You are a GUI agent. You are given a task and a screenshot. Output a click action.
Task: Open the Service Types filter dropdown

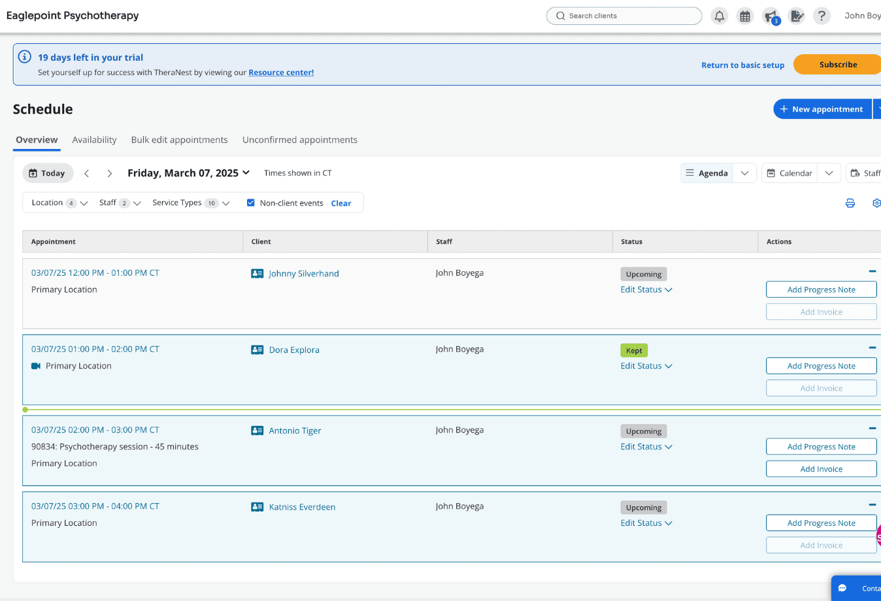click(x=191, y=203)
